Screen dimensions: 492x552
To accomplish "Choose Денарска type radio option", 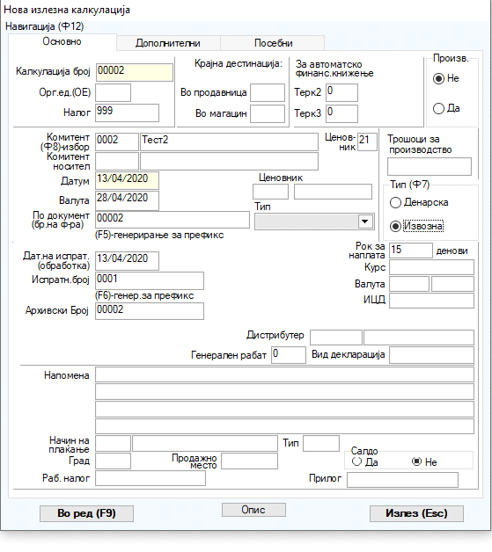I will coord(395,202).
